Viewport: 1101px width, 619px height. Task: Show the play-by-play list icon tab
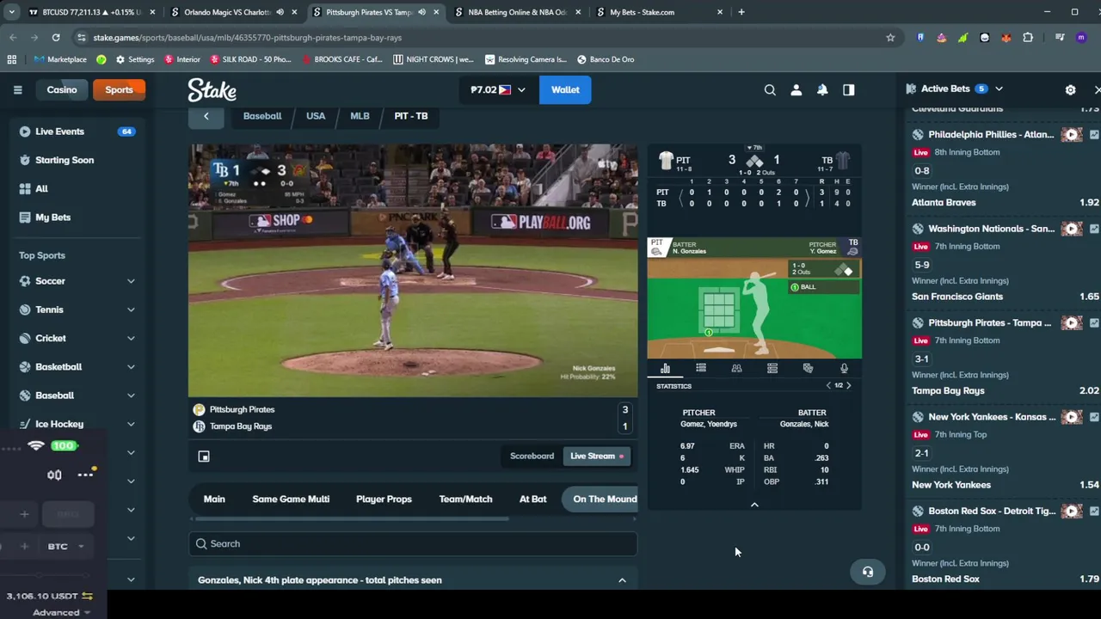point(701,368)
